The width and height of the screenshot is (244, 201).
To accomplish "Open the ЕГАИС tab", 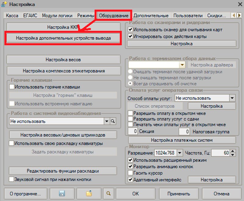I will [x=30, y=16].
